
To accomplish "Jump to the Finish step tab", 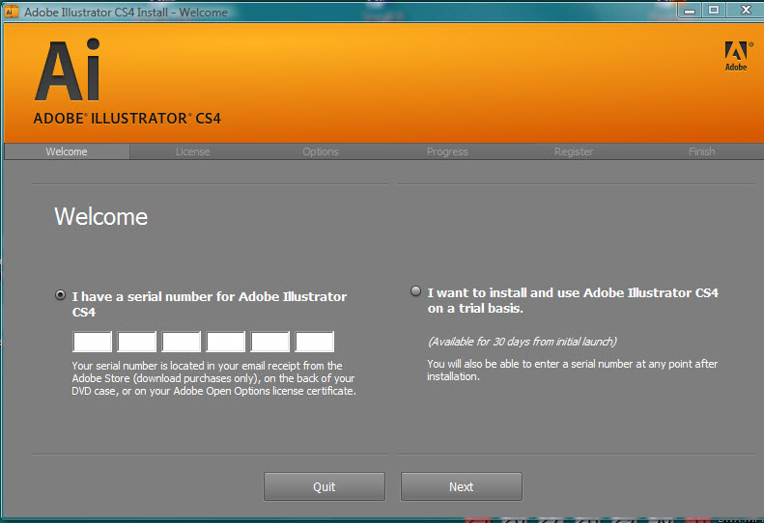I will (x=701, y=151).
